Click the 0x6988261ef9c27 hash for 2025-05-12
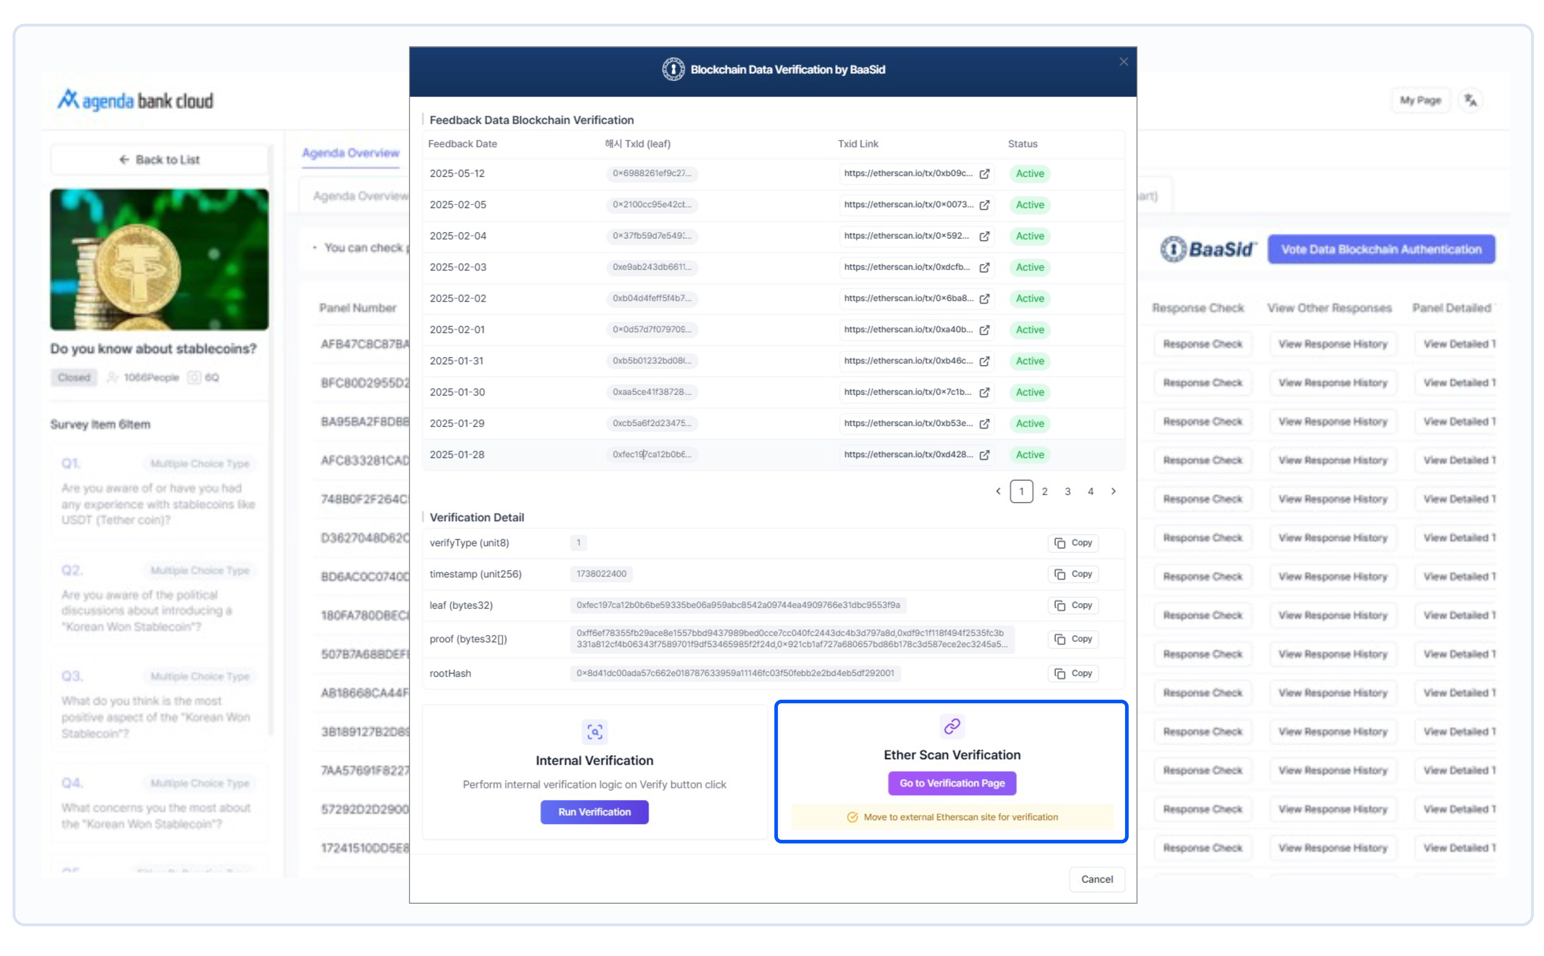1544x956 pixels. pyautogui.click(x=652, y=173)
